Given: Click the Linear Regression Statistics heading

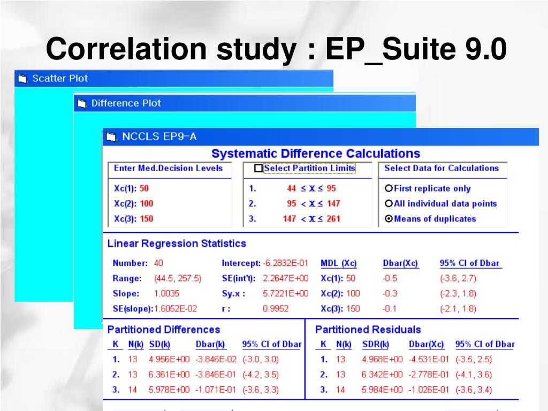Looking at the screenshot, I should tap(177, 243).
